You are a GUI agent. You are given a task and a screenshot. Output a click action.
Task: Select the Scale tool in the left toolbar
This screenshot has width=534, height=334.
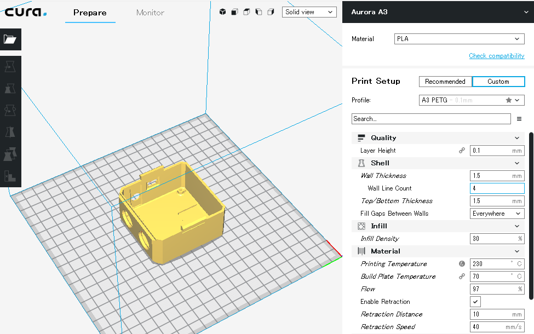[x=10, y=89]
